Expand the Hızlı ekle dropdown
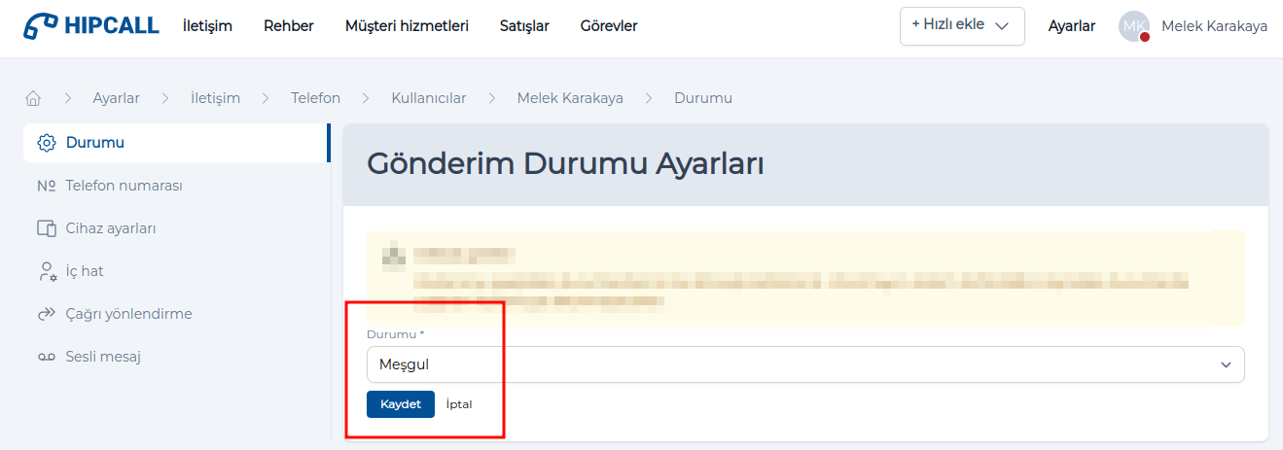 [x=961, y=26]
